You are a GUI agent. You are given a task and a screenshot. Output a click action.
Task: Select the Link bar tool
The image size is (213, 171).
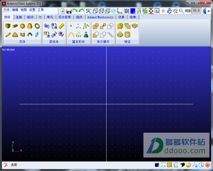click(x=8, y=35)
